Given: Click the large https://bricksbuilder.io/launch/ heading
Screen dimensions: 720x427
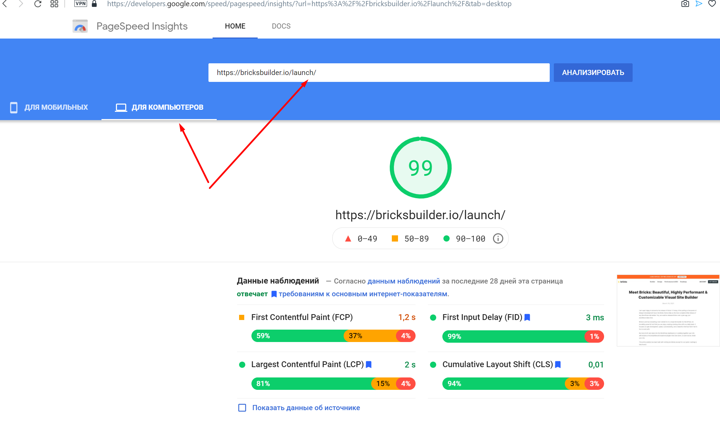Looking at the screenshot, I should [420, 215].
